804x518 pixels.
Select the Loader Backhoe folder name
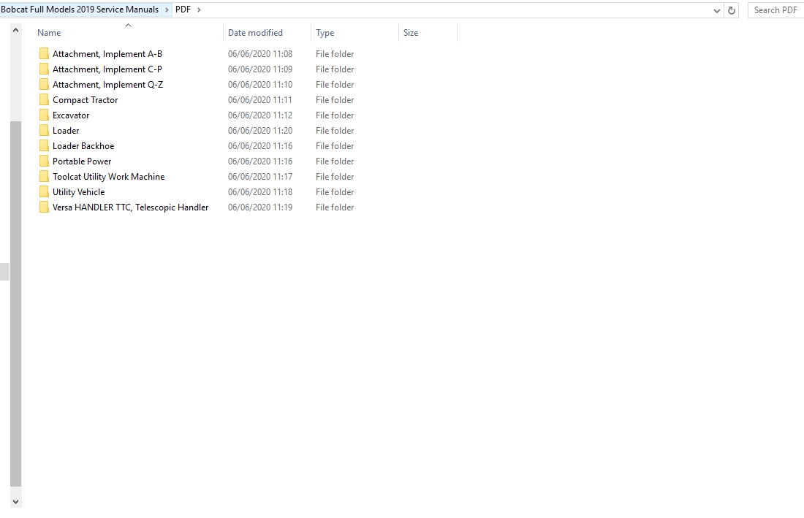tap(83, 146)
